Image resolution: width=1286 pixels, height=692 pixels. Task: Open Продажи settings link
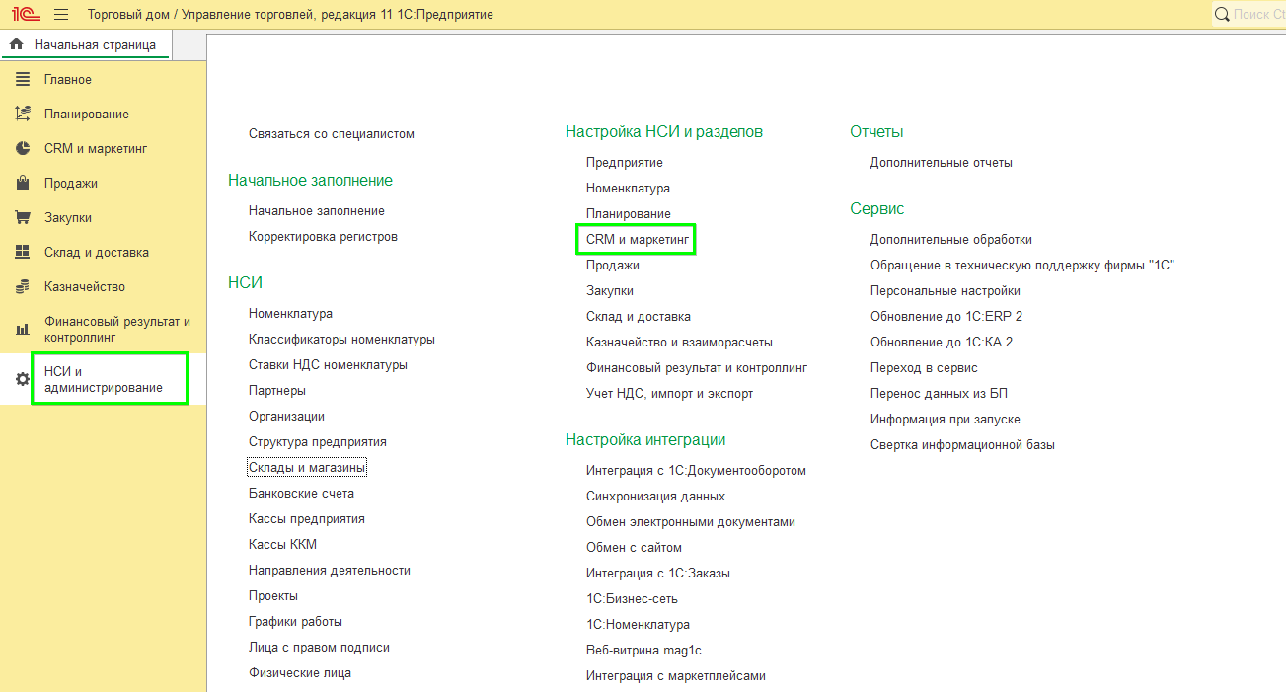[x=613, y=265]
